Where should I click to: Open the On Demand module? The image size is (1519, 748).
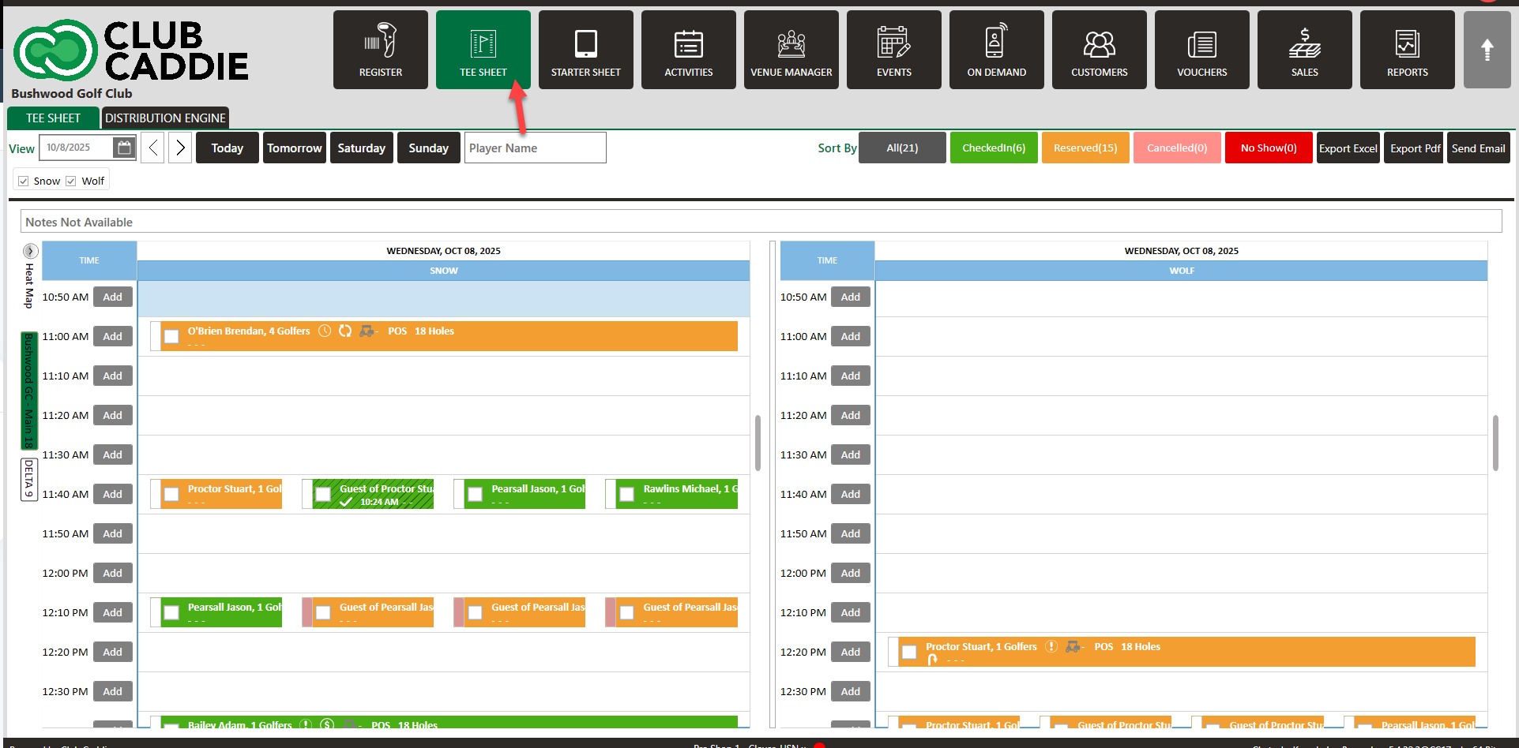996,50
